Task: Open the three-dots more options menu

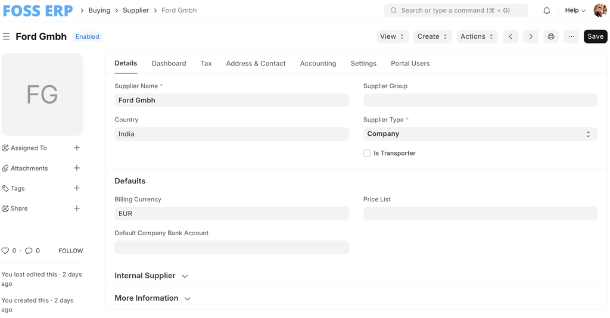Action: pos(571,36)
